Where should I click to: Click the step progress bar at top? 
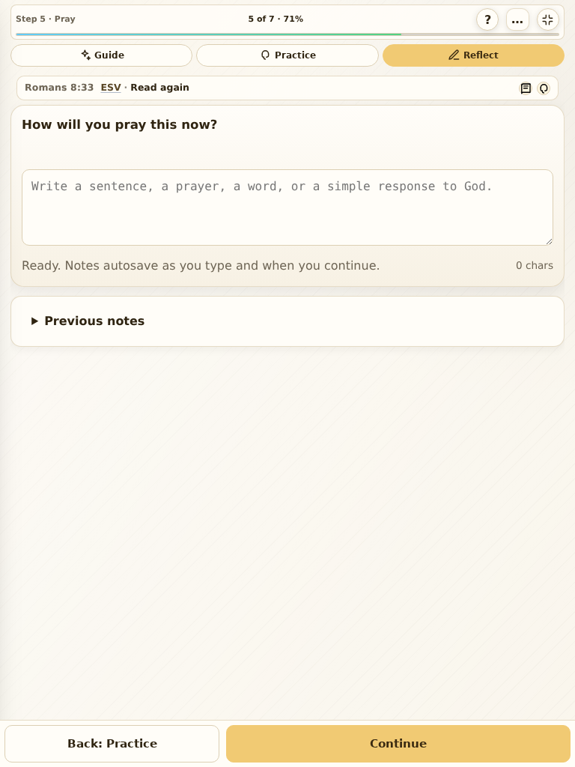click(287, 34)
